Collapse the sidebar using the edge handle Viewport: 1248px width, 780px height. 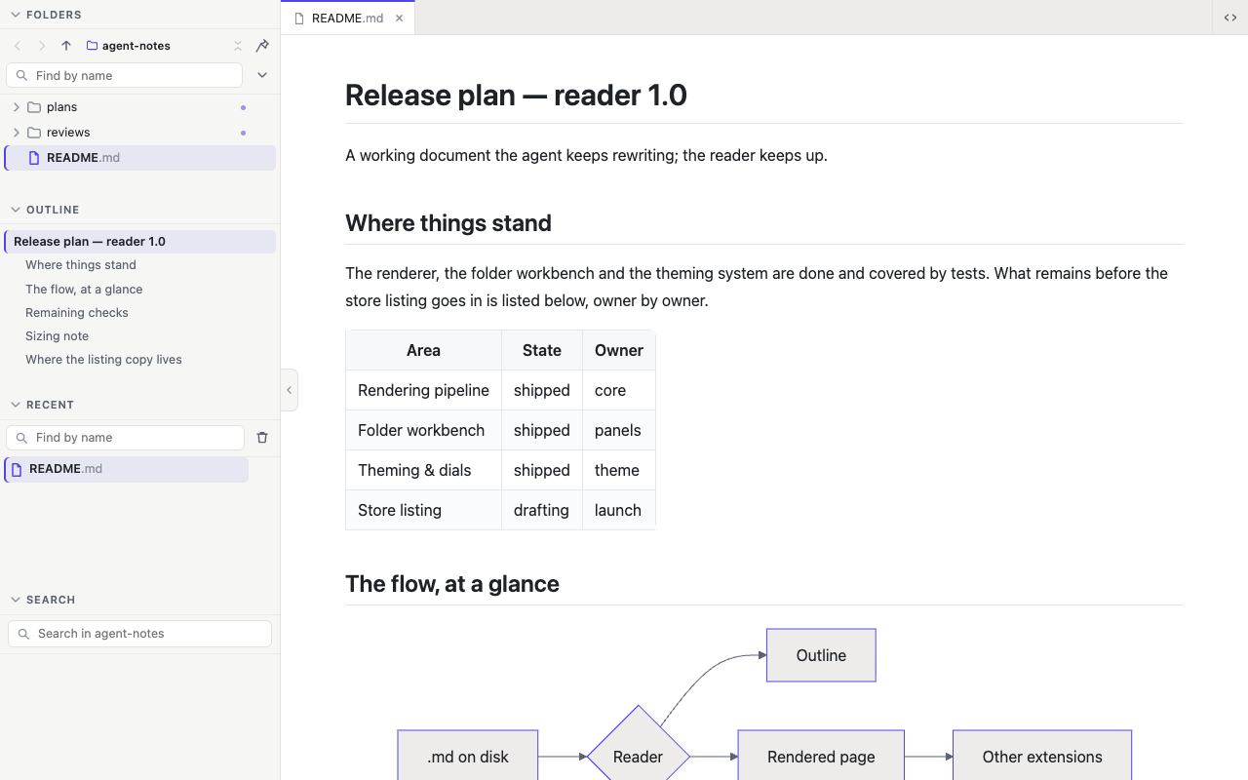(289, 390)
